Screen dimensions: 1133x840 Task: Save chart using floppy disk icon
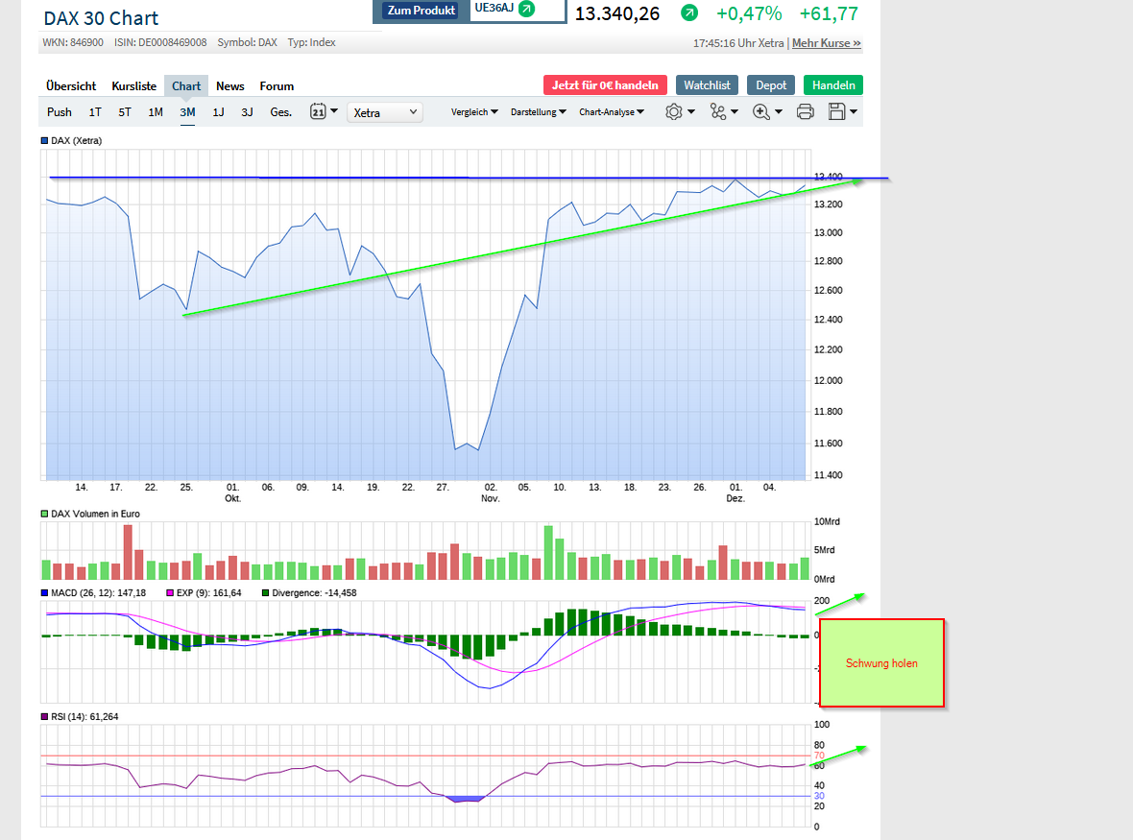click(x=836, y=112)
